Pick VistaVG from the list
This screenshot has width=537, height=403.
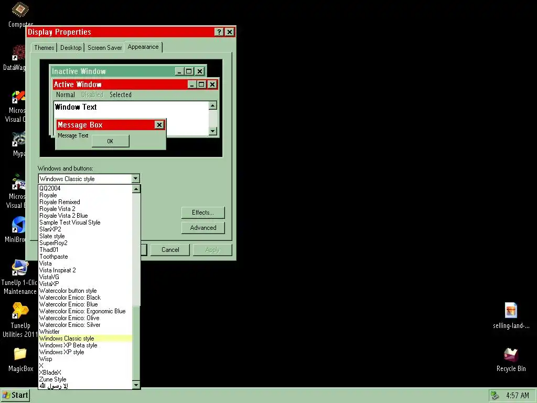pyautogui.click(x=85, y=277)
